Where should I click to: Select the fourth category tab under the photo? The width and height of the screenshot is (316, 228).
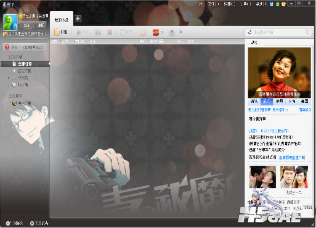pos(292,101)
